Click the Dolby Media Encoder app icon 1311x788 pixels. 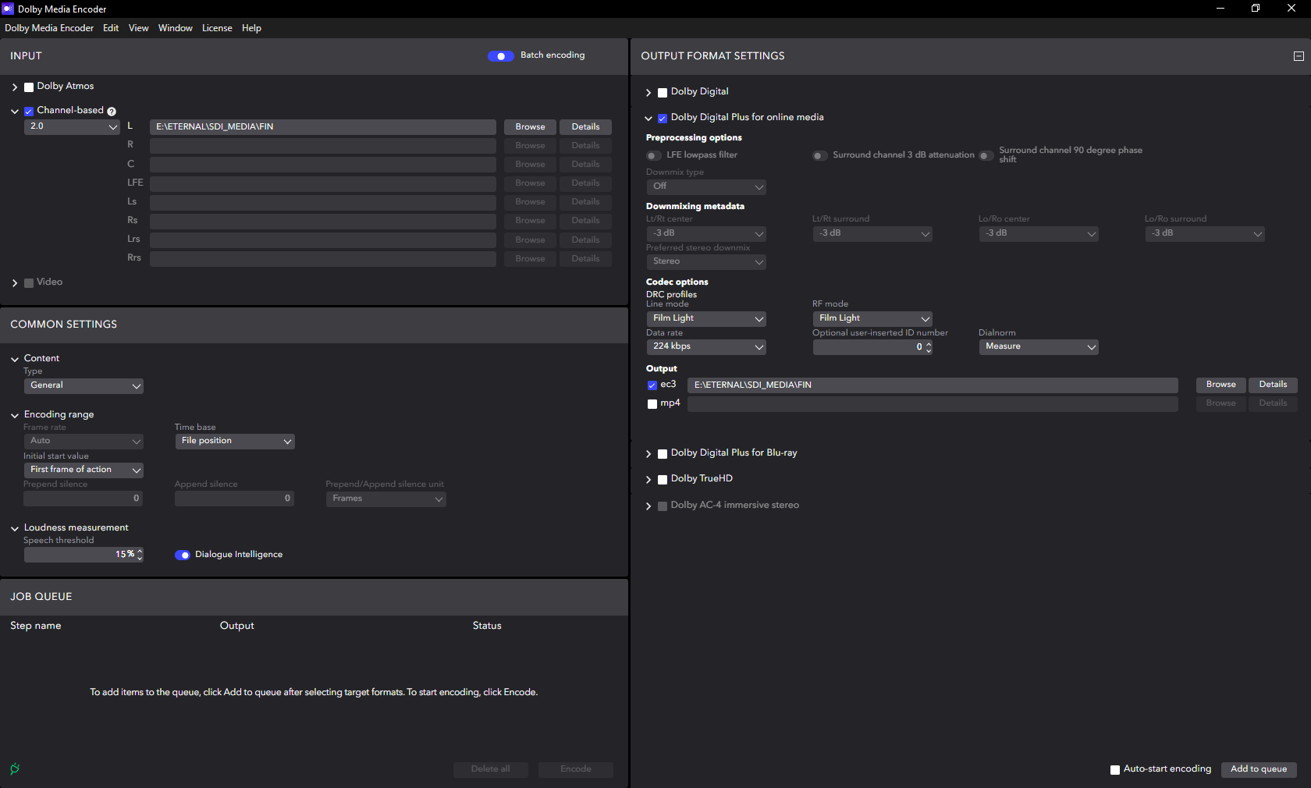tap(8, 9)
